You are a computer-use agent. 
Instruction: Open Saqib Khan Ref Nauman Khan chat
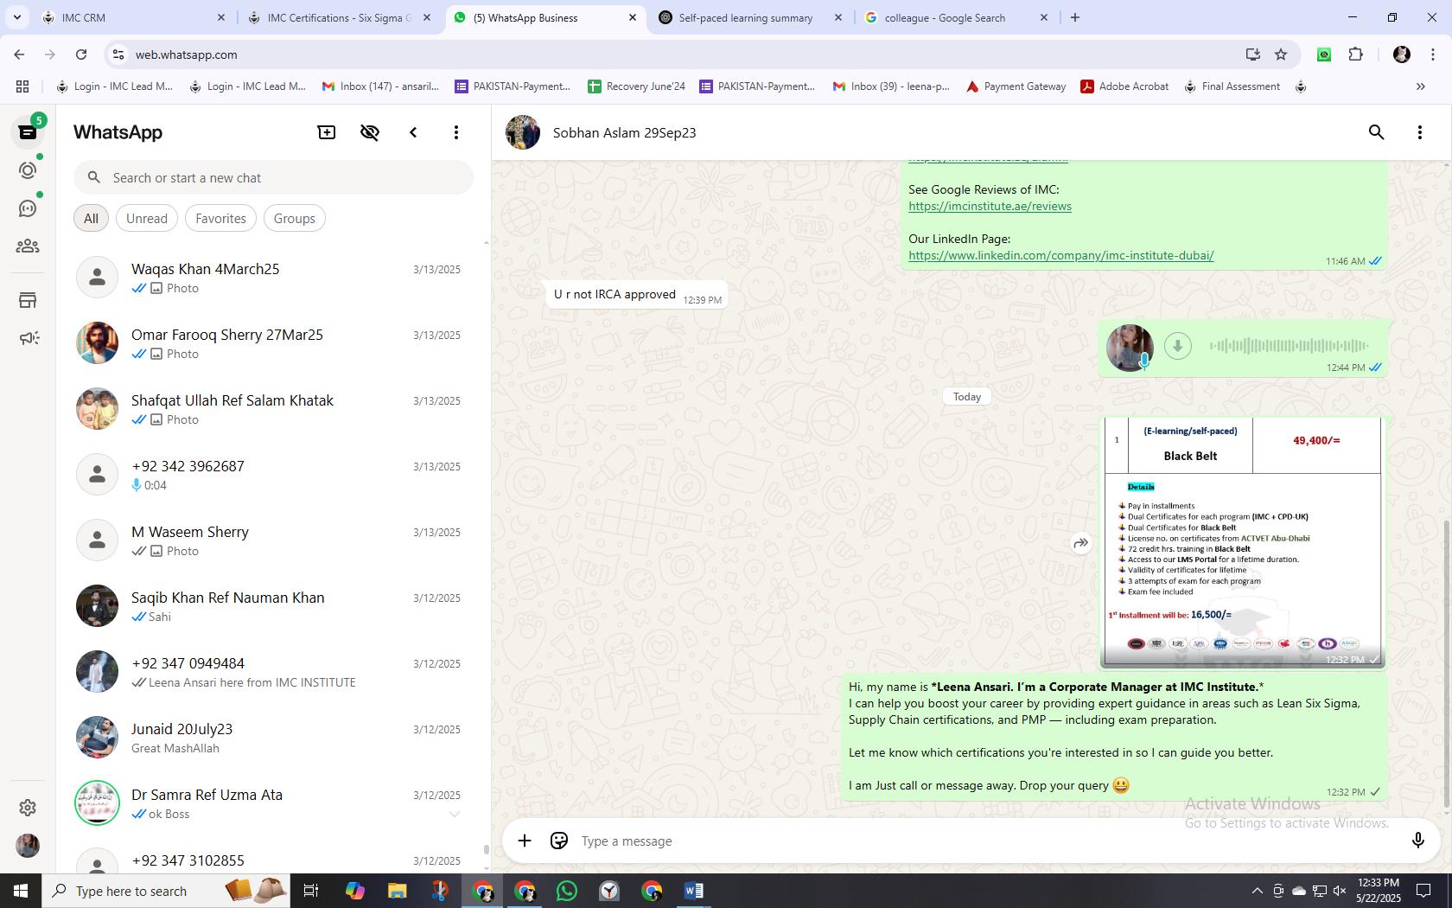point(271,606)
